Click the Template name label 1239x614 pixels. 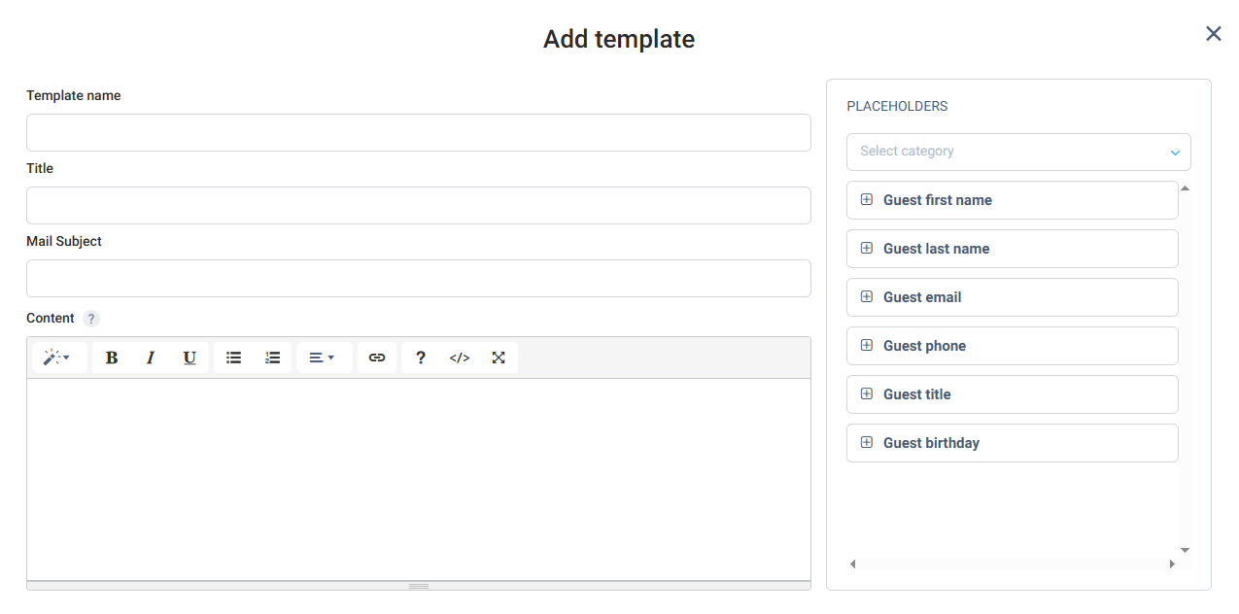74,96
